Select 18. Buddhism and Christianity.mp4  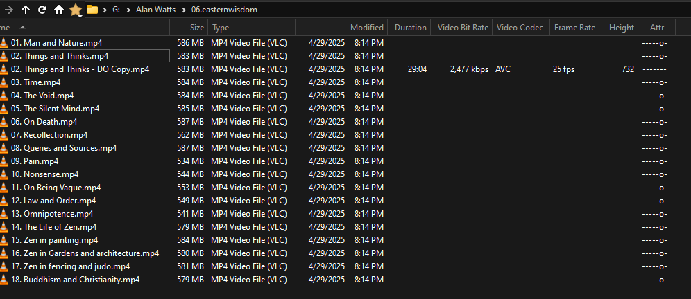81,280
